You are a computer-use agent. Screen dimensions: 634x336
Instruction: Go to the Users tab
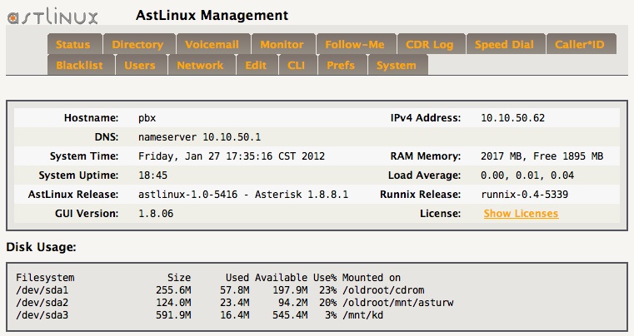coord(140,65)
